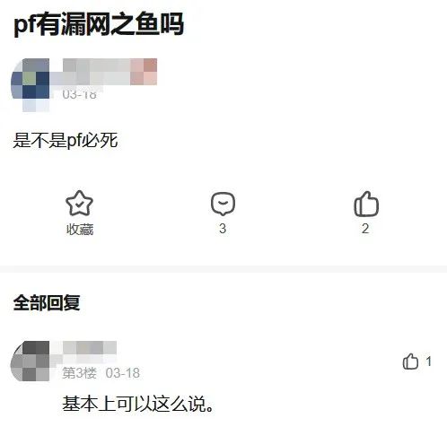Click the comment count 3
This screenshot has height=427, width=447.
(223, 229)
